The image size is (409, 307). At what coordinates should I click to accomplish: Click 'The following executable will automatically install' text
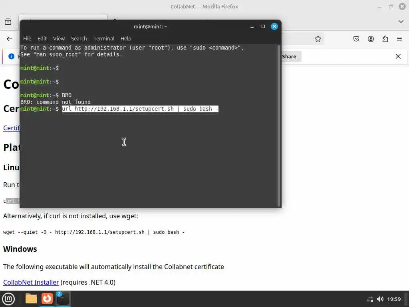(113, 267)
